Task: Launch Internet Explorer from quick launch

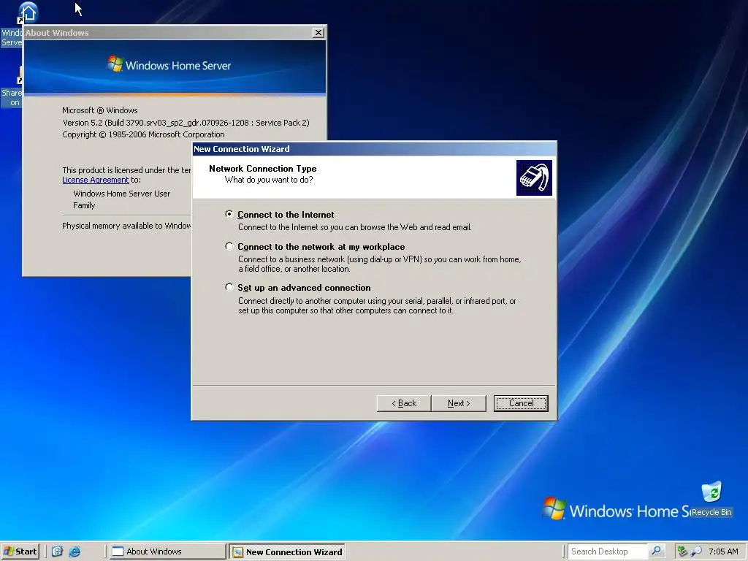Action: (x=75, y=552)
